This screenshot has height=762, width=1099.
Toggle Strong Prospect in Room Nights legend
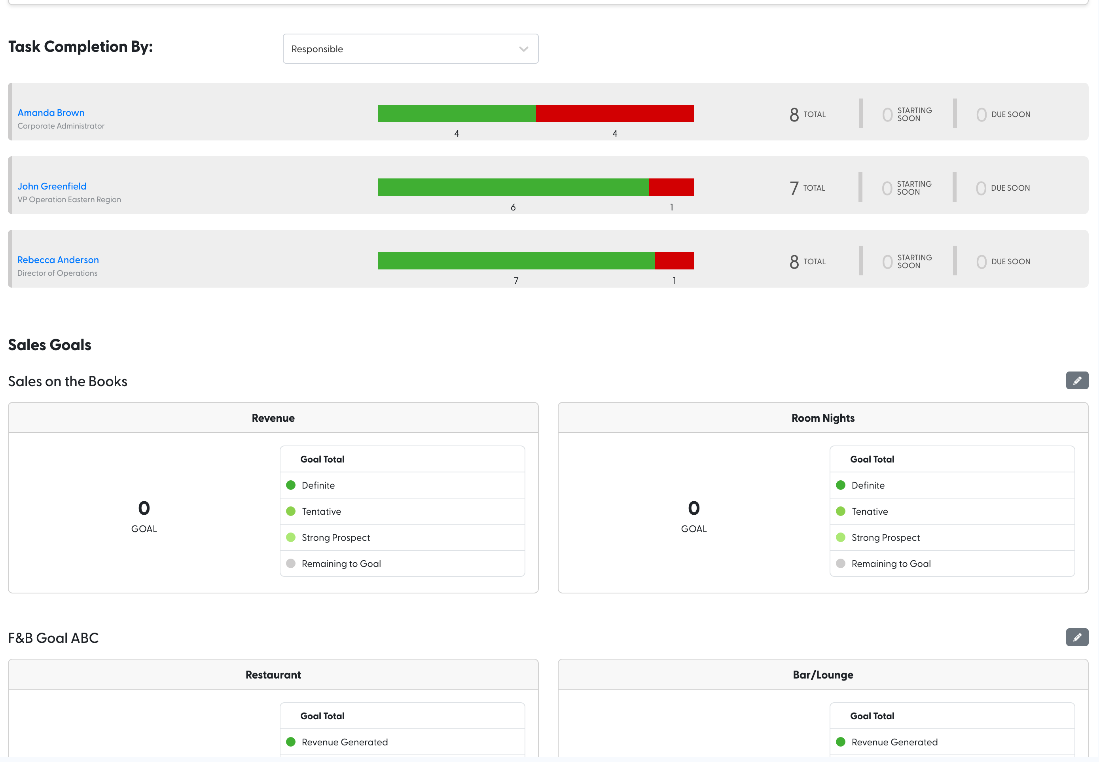pyautogui.click(x=886, y=537)
